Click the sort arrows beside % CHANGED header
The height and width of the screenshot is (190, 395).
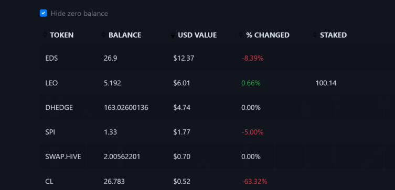(241, 35)
